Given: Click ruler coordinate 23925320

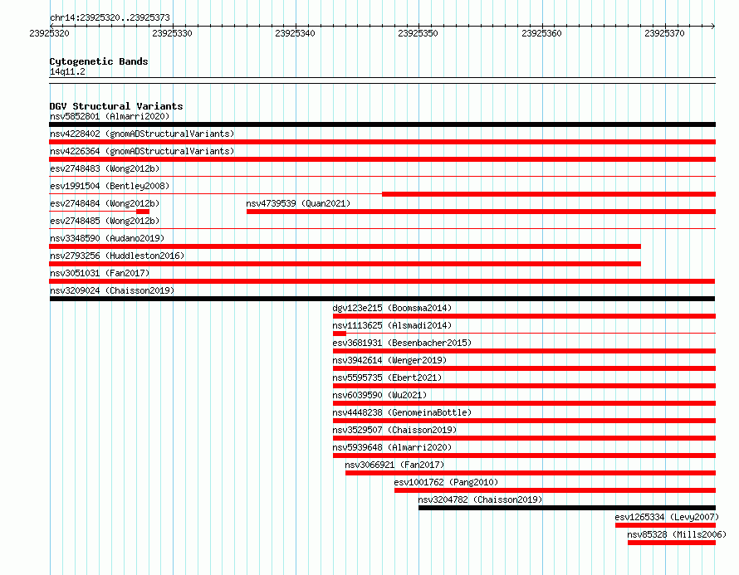Looking at the screenshot, I should [49, 33].
